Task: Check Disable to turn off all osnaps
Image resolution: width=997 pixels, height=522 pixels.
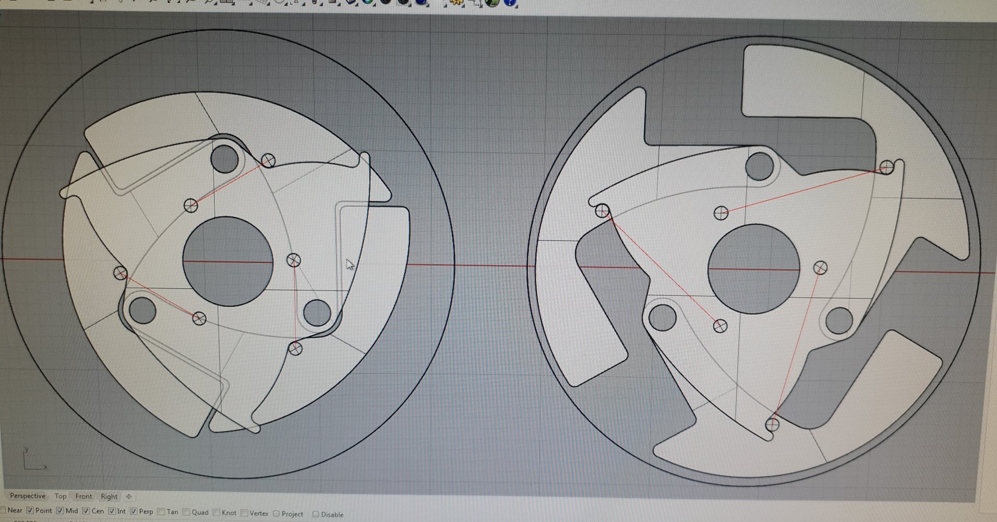Action: click(316, 514)
